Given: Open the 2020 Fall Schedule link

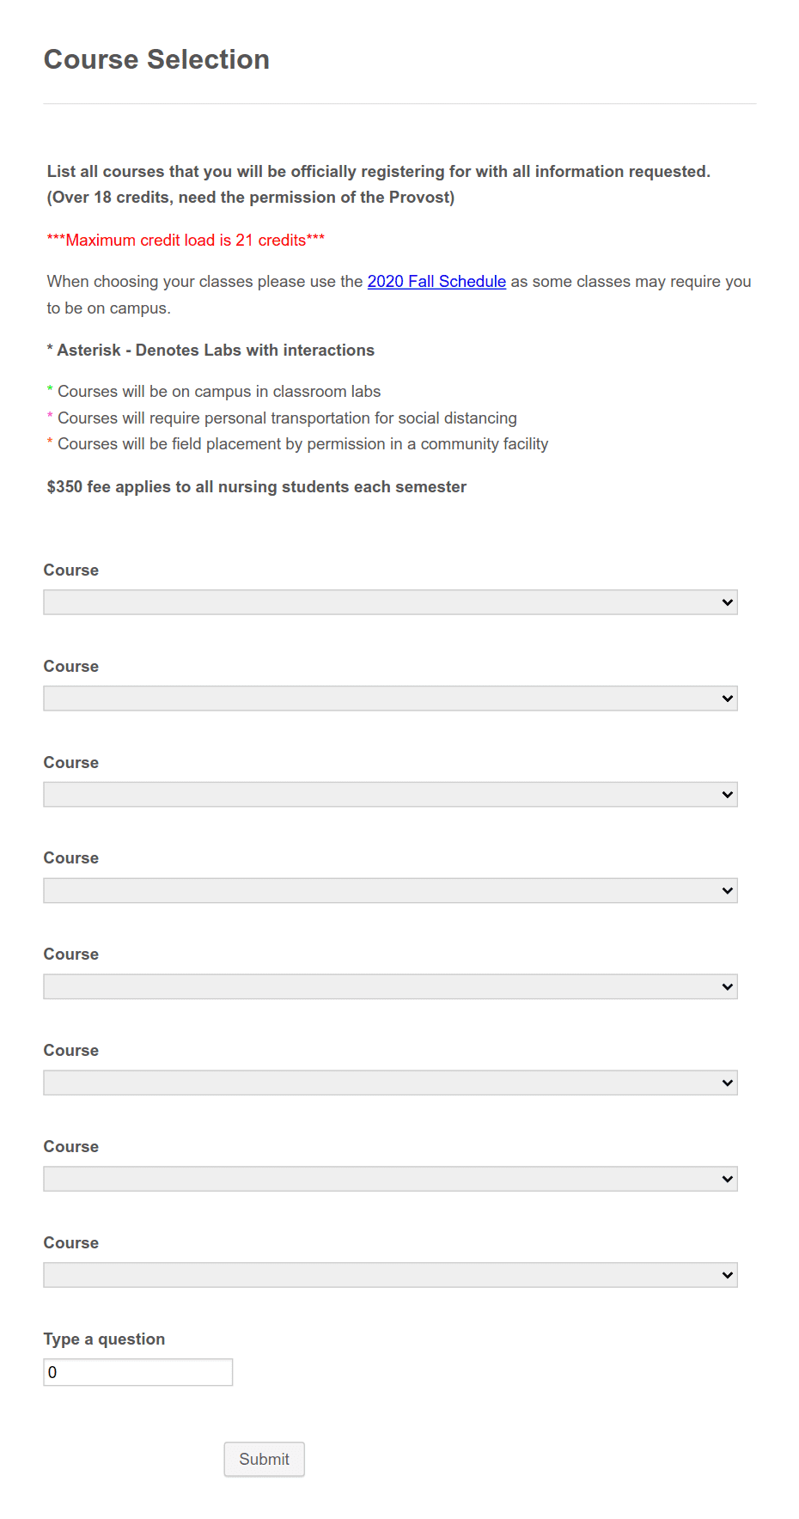Looking at the screenshot, I should pyautogui.click(x=436, y=282).
